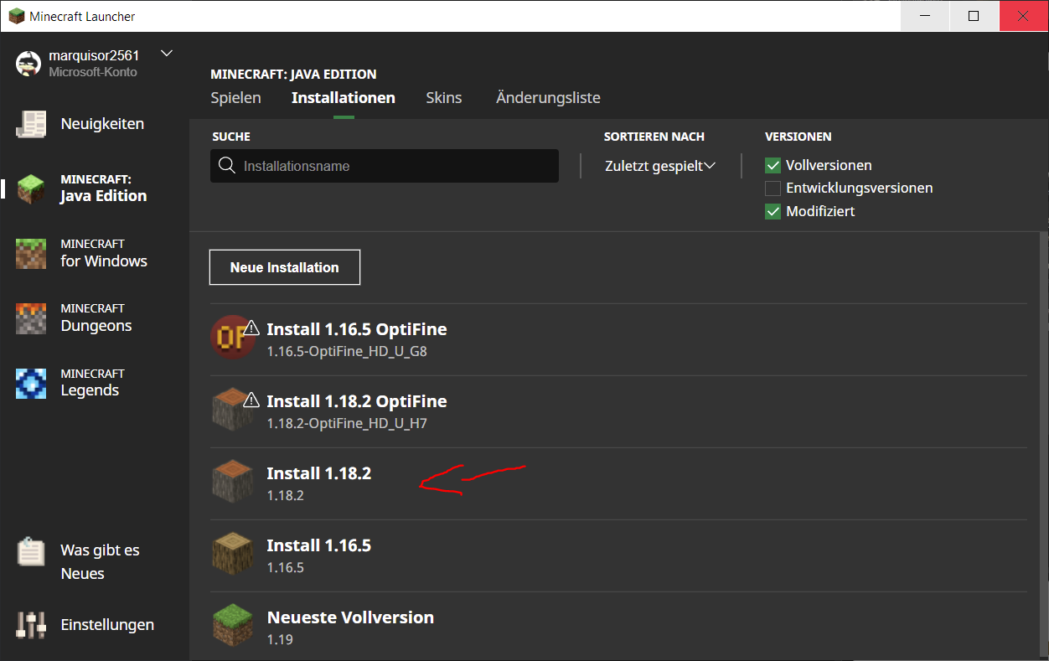Expand the account menu chevron
The height and width of the screenshot is (661, 1049).
167,54
